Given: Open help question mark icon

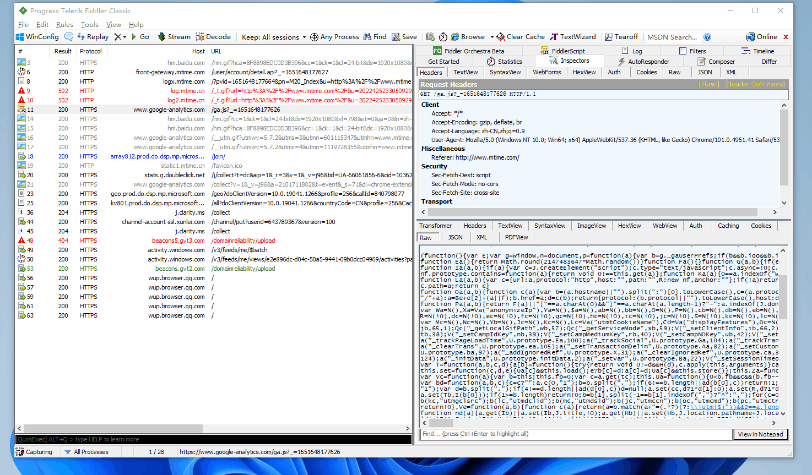Looking at the screenshot, I should pyautogui.click(x=707, y=37).
